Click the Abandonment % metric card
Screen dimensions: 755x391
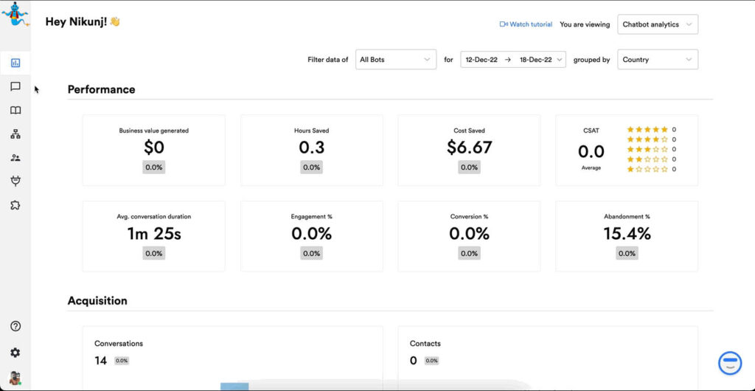(626, 235)
